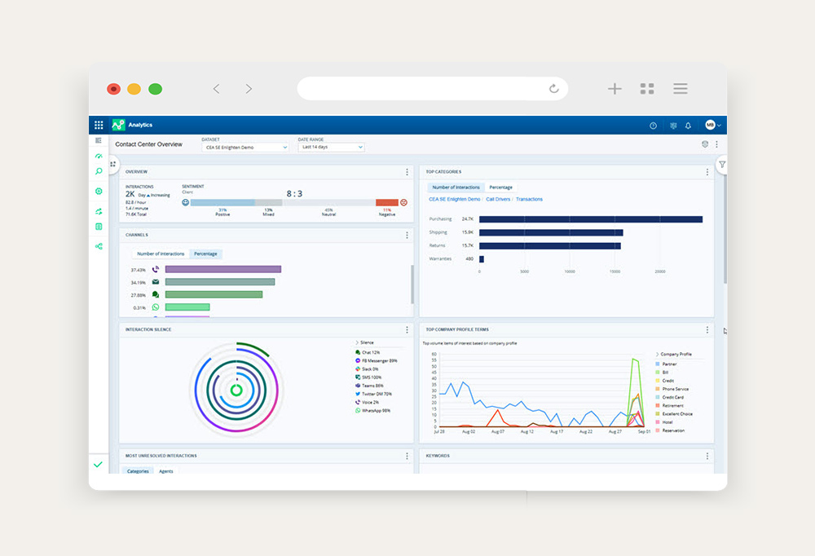
Task: Open the Overview panel's three-dot menu
Action: point(406,171)
